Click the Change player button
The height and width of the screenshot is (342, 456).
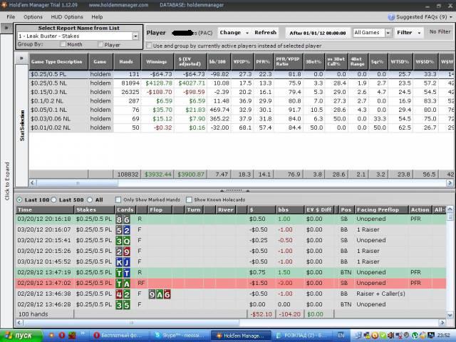[x=234, y=33]
